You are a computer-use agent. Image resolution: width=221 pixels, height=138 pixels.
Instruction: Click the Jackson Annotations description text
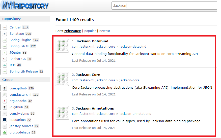coord(137,121)
